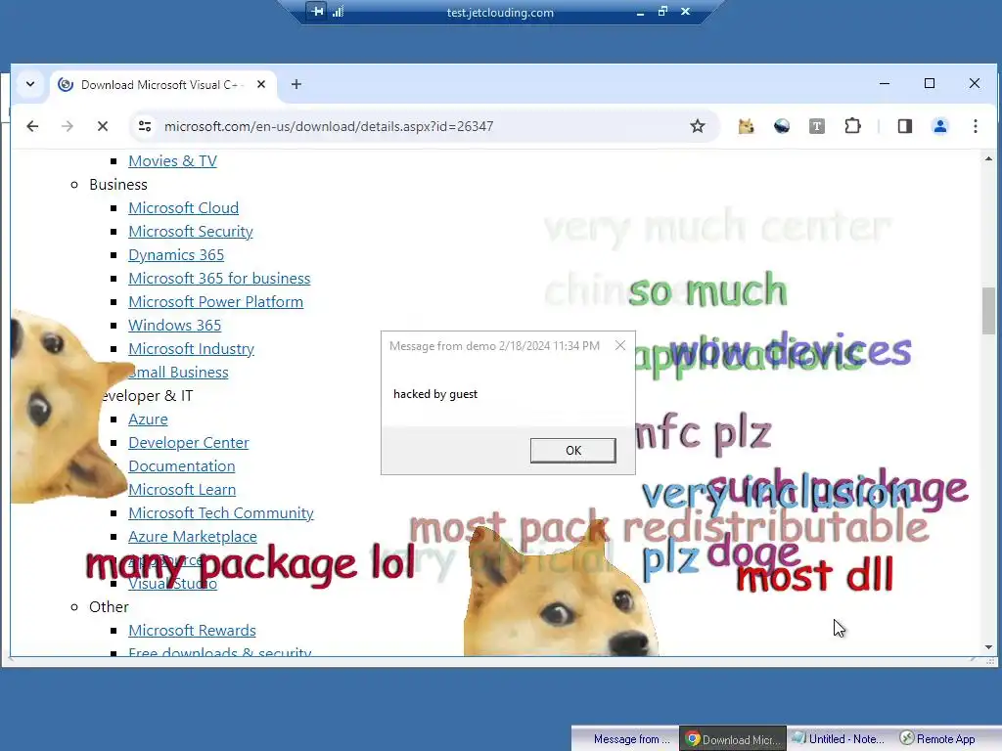Bookmark this page with the star icon
The height and width of the screenshot is (751, 1002).
697,126
